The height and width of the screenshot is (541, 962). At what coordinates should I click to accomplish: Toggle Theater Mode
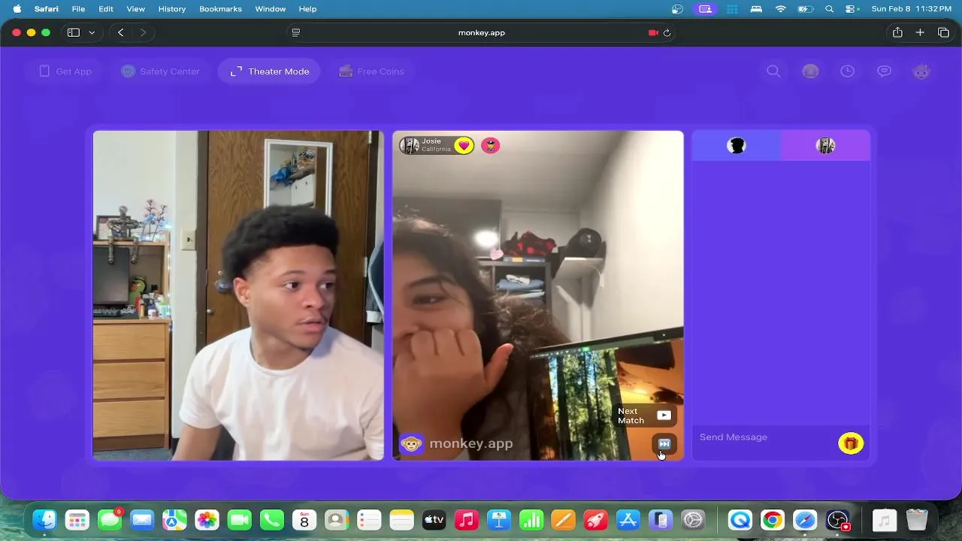pyautogui.click(x=269, y=71)
